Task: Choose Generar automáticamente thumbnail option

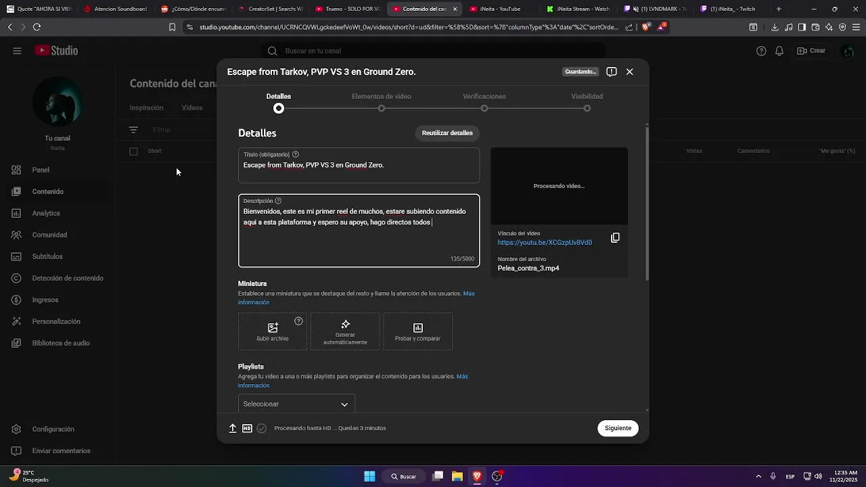Action: tap(345, 331)
